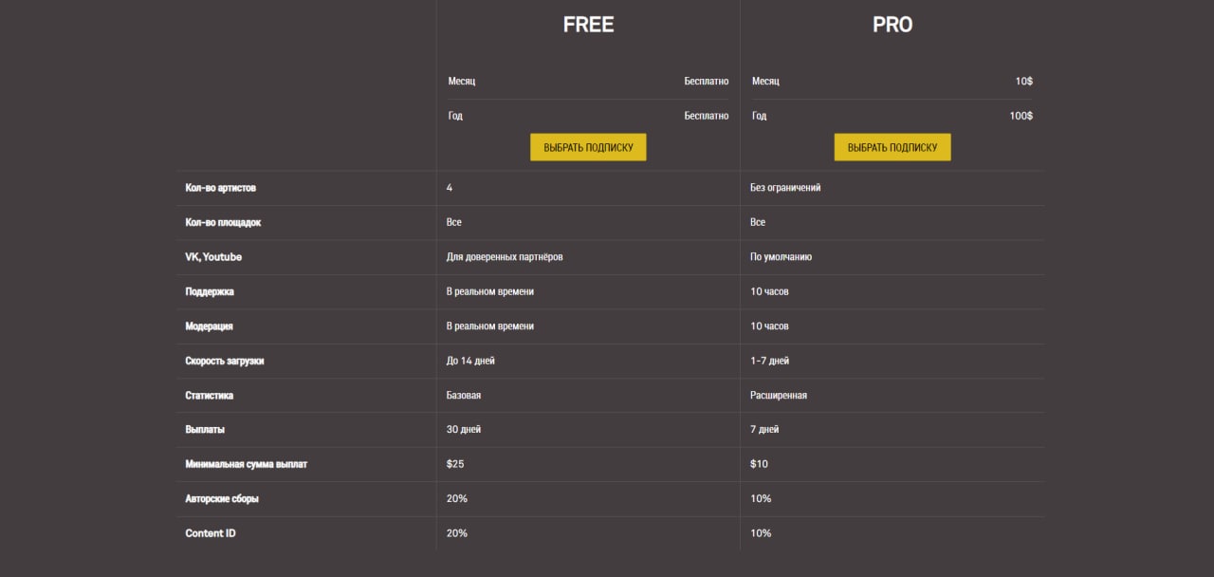Viewport: 1214px width, 577px height.
Task: Select the "Статистика" row label
Action: (210, 395)
